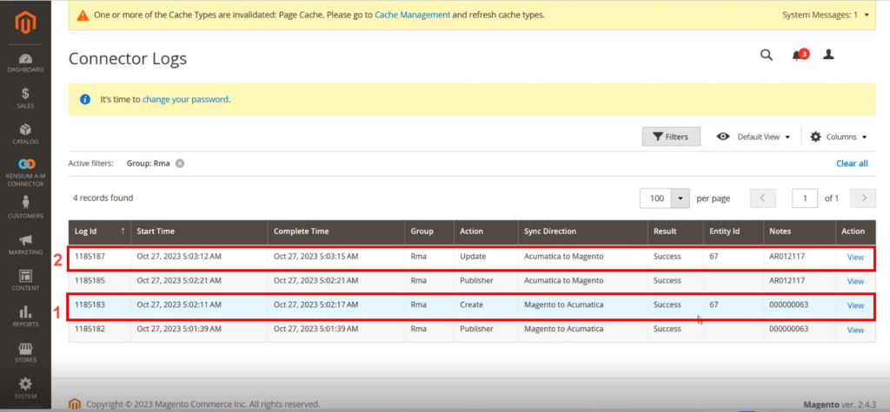Viewport: 890px width, 412px height.
Task: Open the Columns dropdown
Action: [839, 136]
